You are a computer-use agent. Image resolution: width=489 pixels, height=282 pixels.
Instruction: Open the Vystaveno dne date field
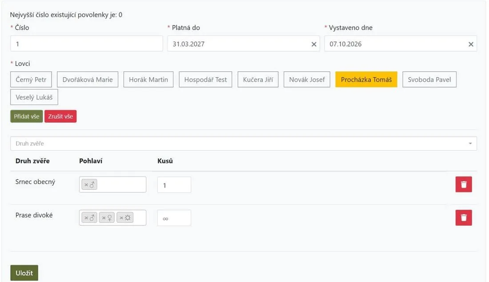[401, 44]
